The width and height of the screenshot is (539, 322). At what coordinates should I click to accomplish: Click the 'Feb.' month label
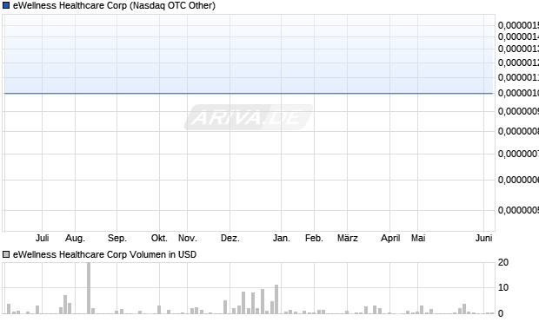314,238
